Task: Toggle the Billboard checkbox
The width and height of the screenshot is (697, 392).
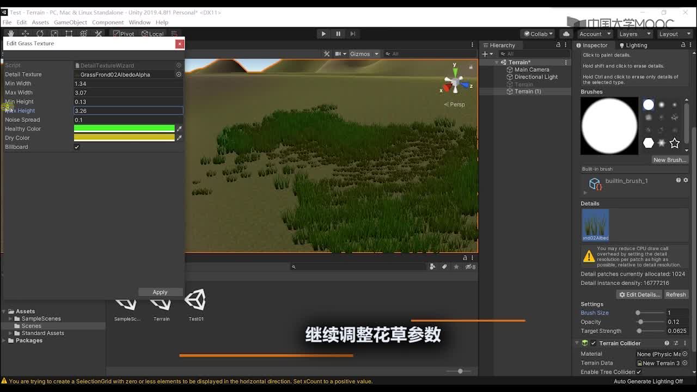Action: click(x=77, y=147)
